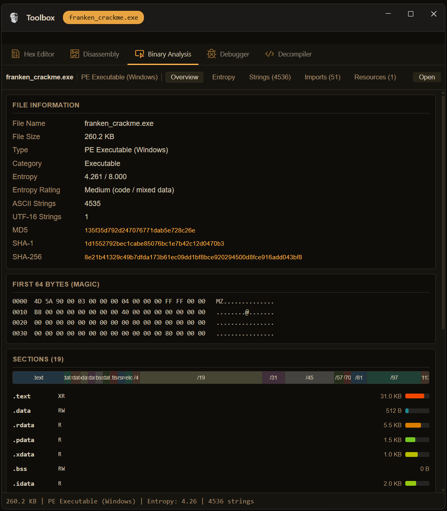Click the .data size bar (512 B)
The width and height of the screenshot is (447, 511).
[417, 411]
